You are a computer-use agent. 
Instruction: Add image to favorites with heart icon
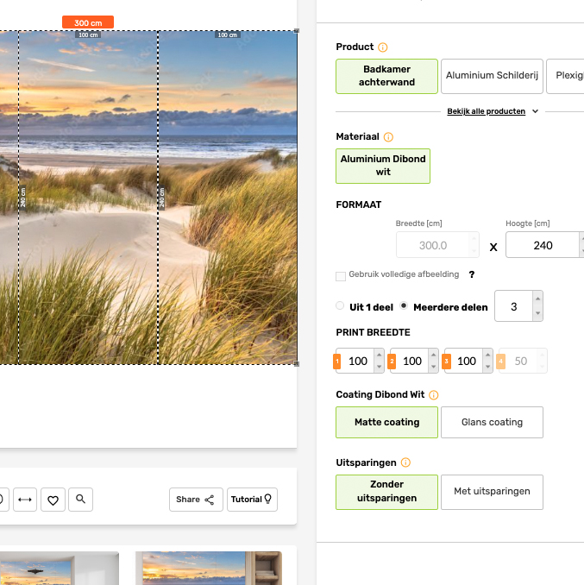(x=53, y=500)
